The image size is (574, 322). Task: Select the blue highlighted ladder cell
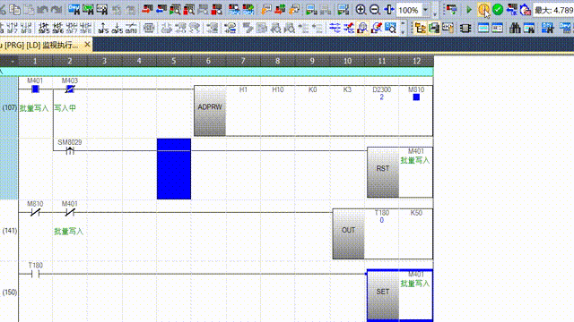click(x=174, y=169)
